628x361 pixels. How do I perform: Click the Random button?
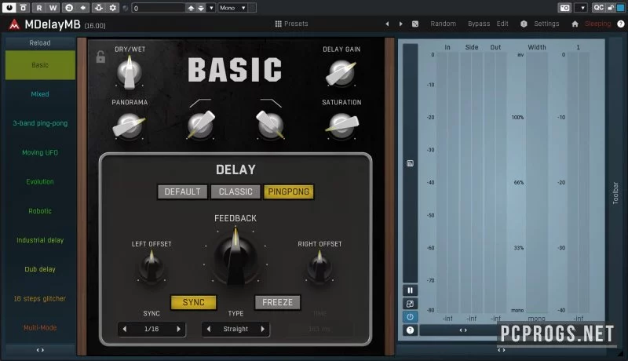tap(443, 24)
